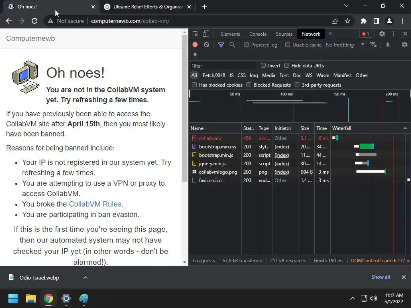
Task: Switch to the Console tab
Action: tap(258, 34)
